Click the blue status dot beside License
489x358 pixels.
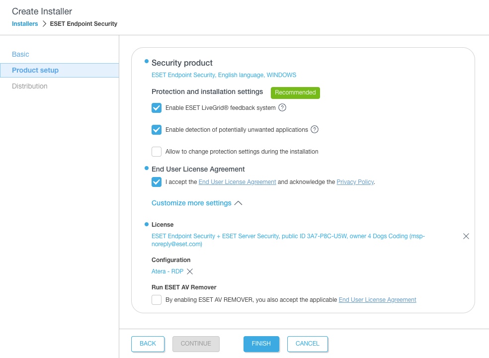(146, 224)
